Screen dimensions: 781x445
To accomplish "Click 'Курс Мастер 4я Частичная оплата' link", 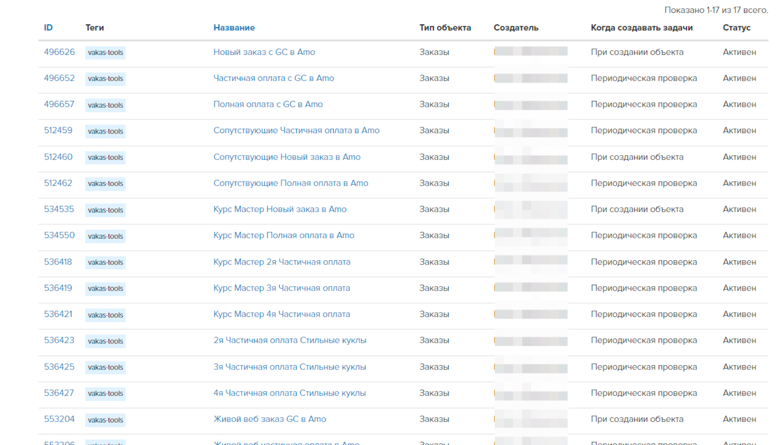I will point(282,314).
